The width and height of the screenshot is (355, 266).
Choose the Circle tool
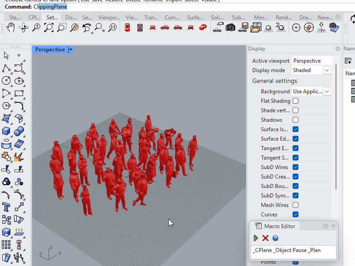(x=6, y=81)
